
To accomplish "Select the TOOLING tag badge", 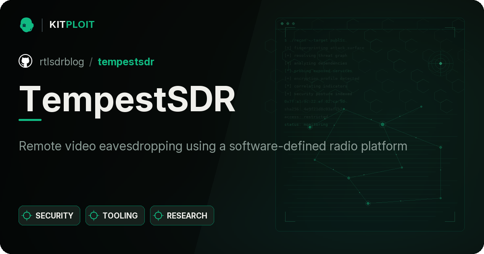I will [115, 216].
